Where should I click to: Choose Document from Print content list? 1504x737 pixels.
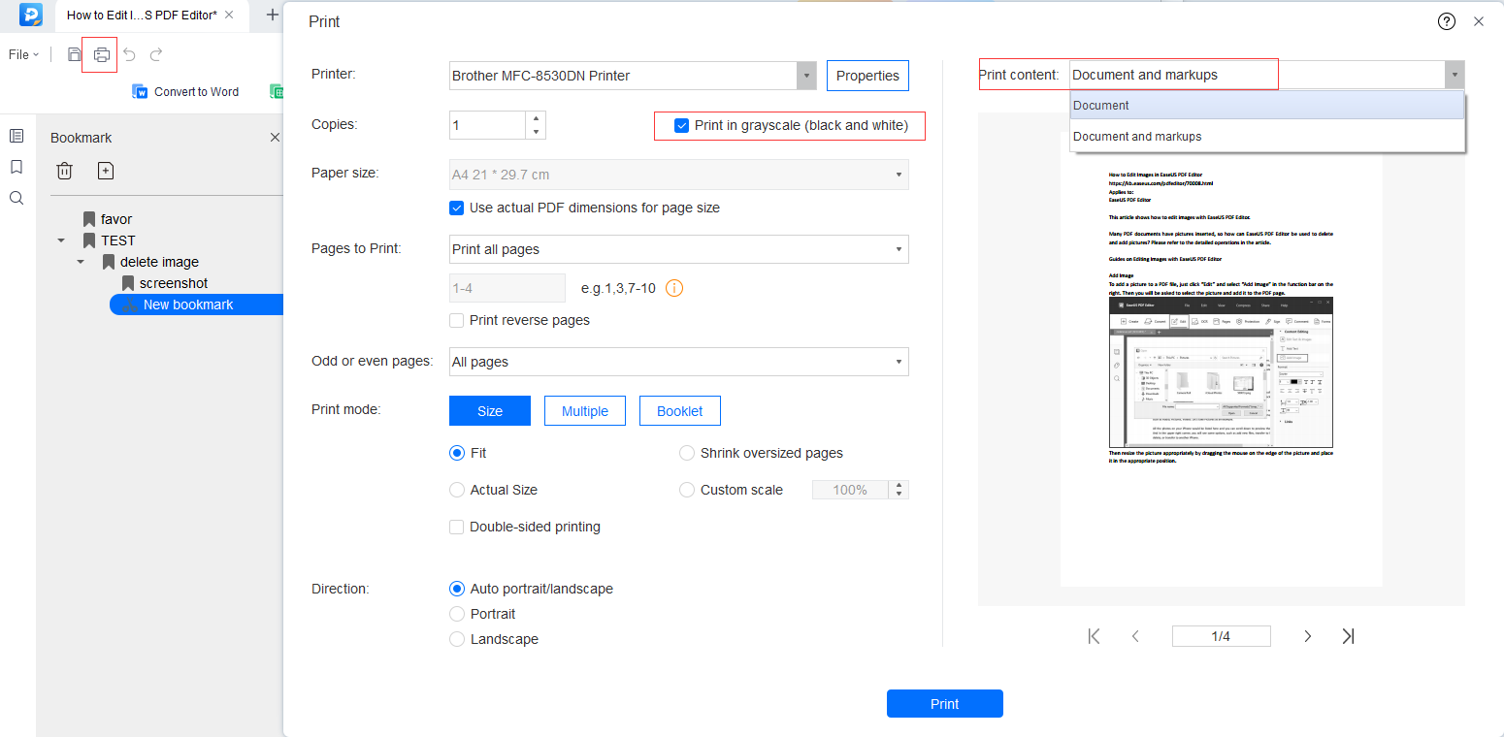click(x=1267, y=106)
